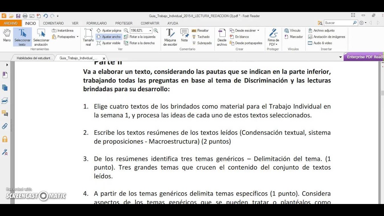Open the comments panel in sidebar
Viewport: 384px width, 216px height.
[x=5, y=113]
